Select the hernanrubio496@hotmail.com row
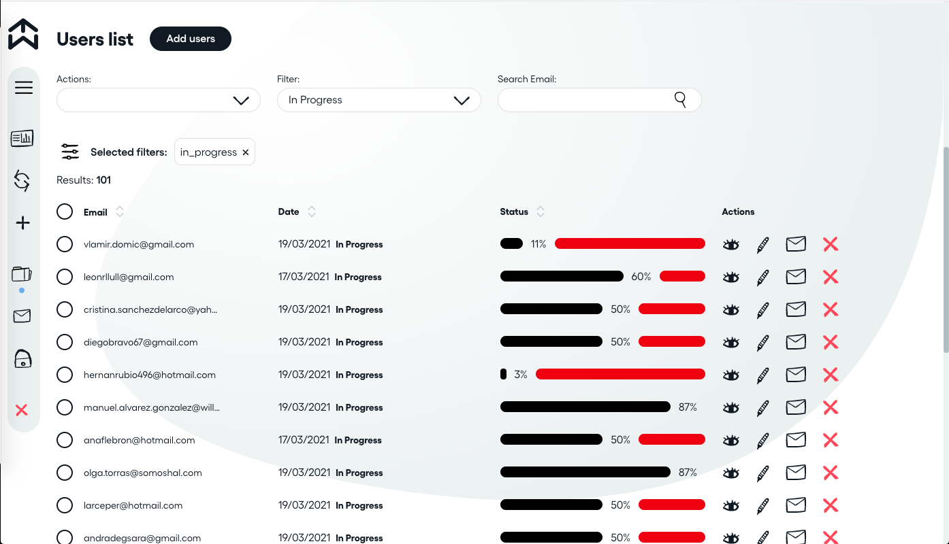Screen dimensions: 949x544 tap(65, 375)
